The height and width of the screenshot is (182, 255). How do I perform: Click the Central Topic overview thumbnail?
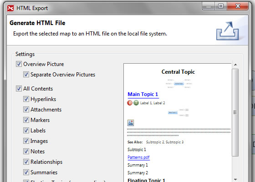click(178, 84)
